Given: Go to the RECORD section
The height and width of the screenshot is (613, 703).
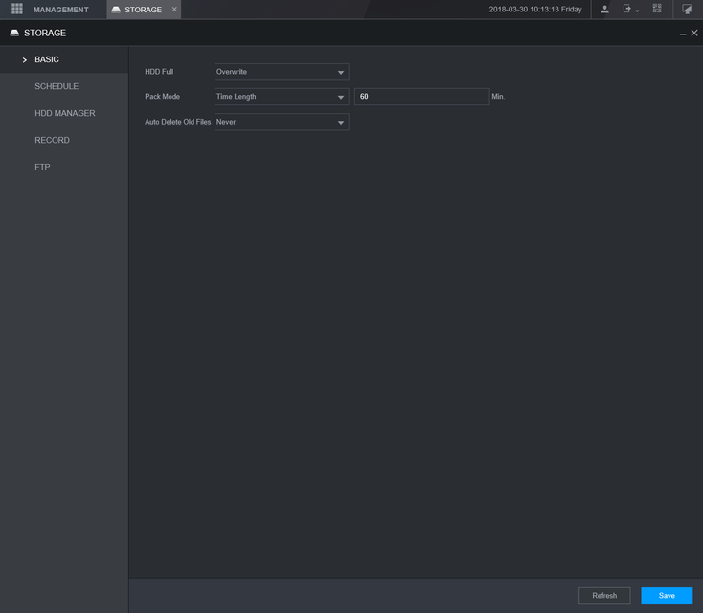Looking at the screenshot, I should click(x=52, y=140).
